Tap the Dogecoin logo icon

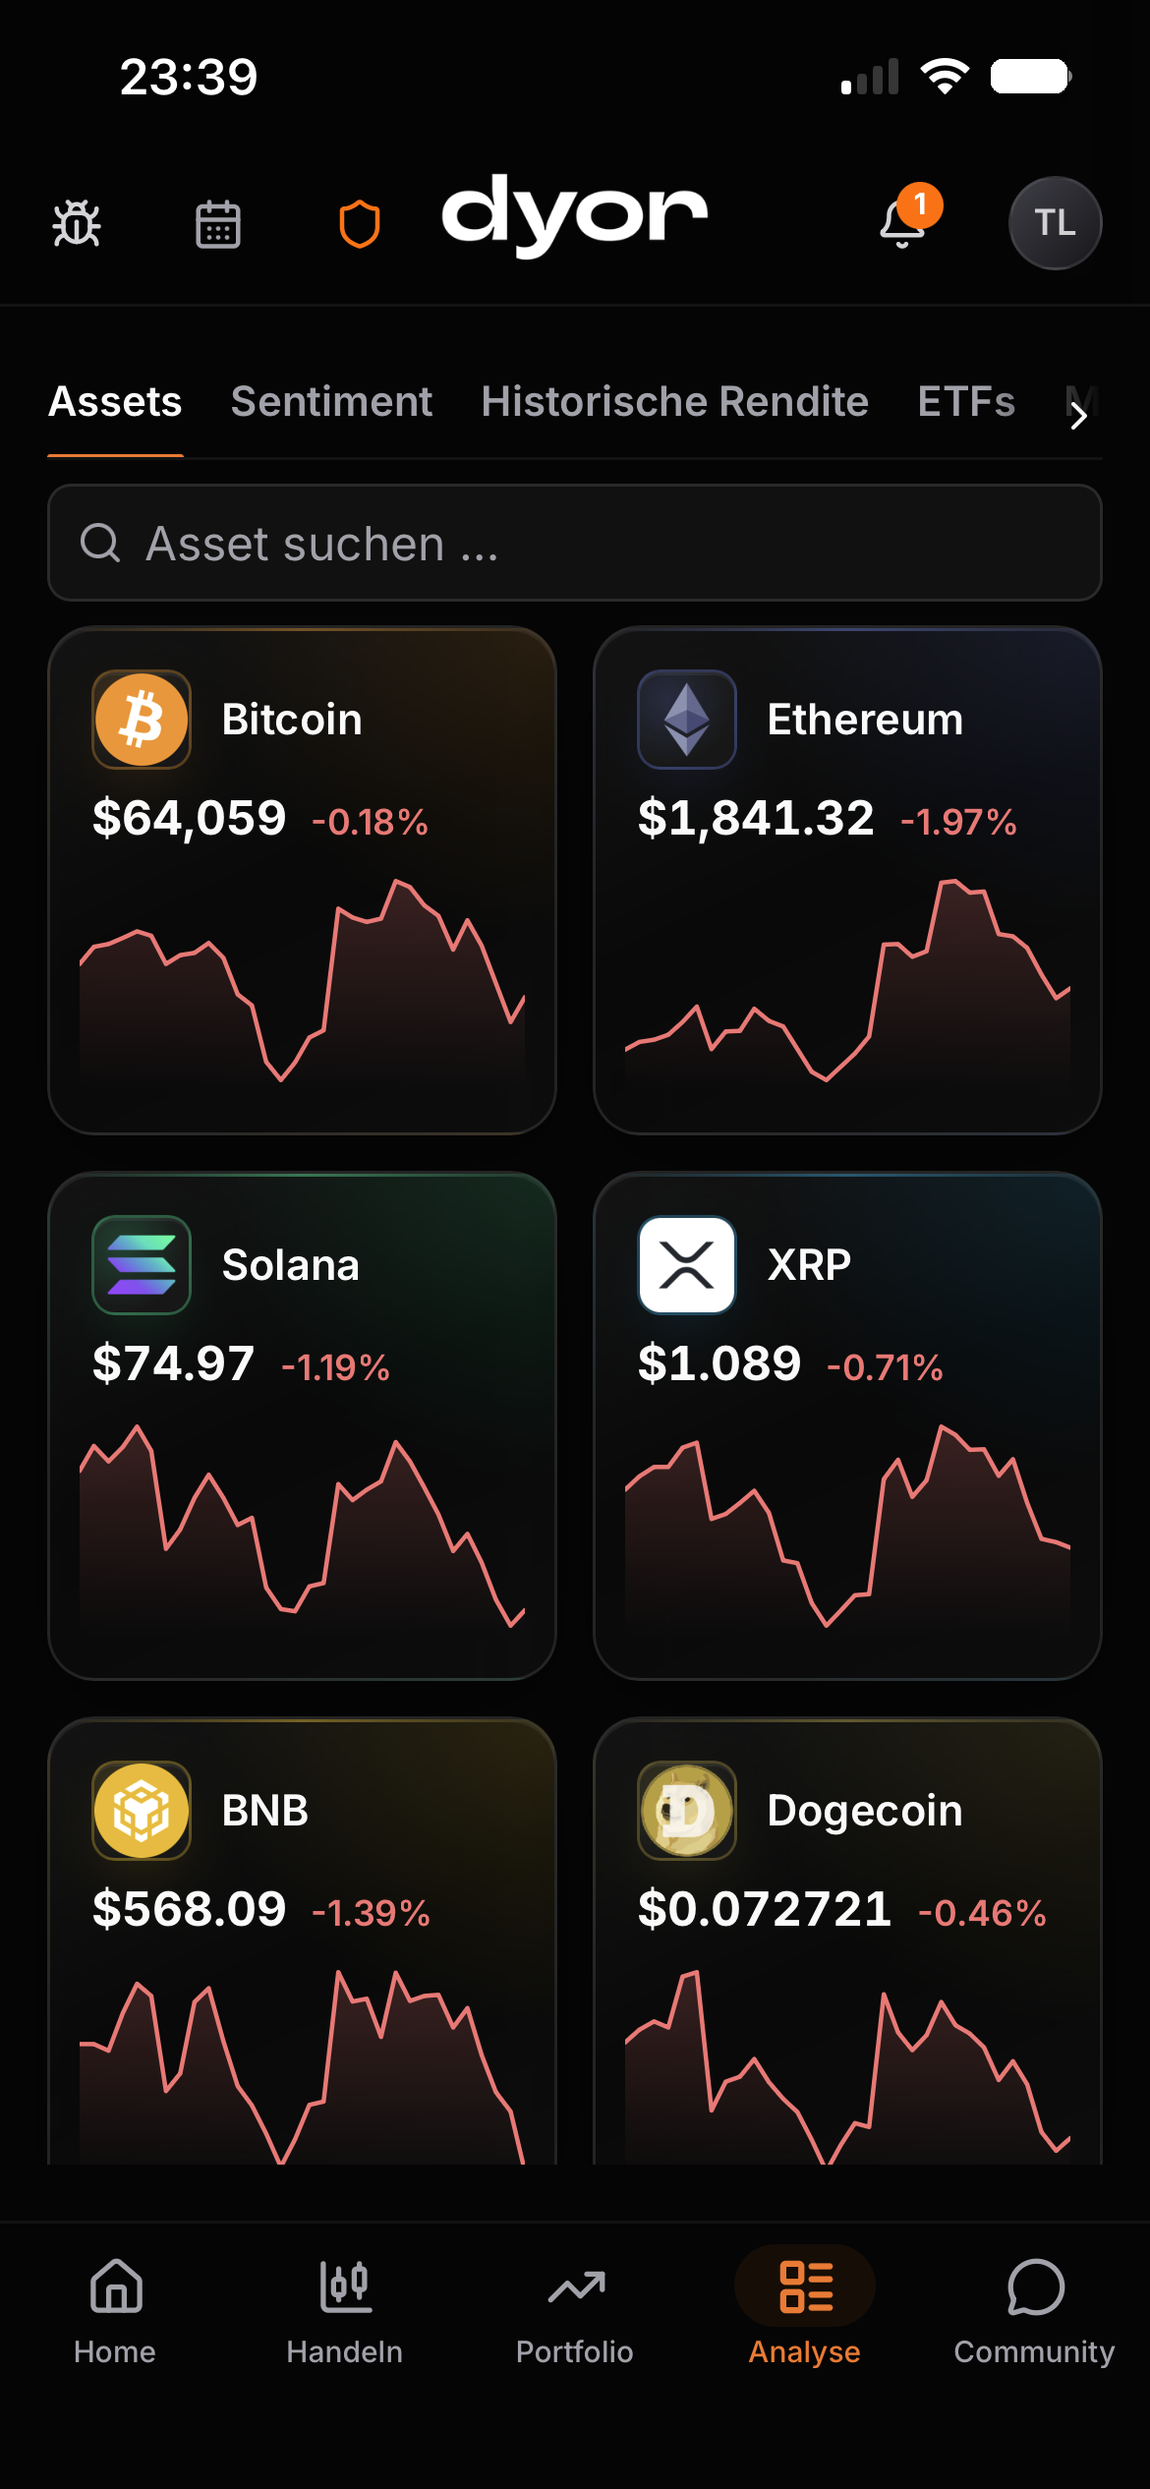687,1811
